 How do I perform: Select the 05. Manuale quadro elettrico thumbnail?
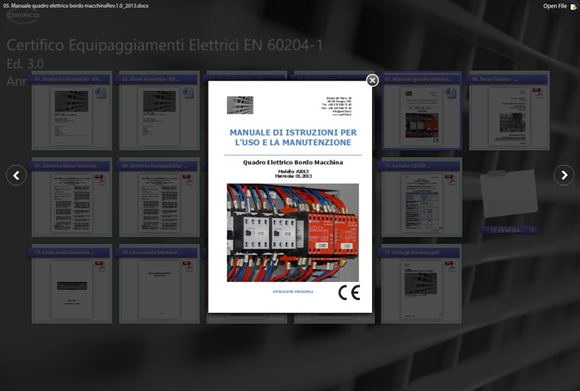click(421, 117)
